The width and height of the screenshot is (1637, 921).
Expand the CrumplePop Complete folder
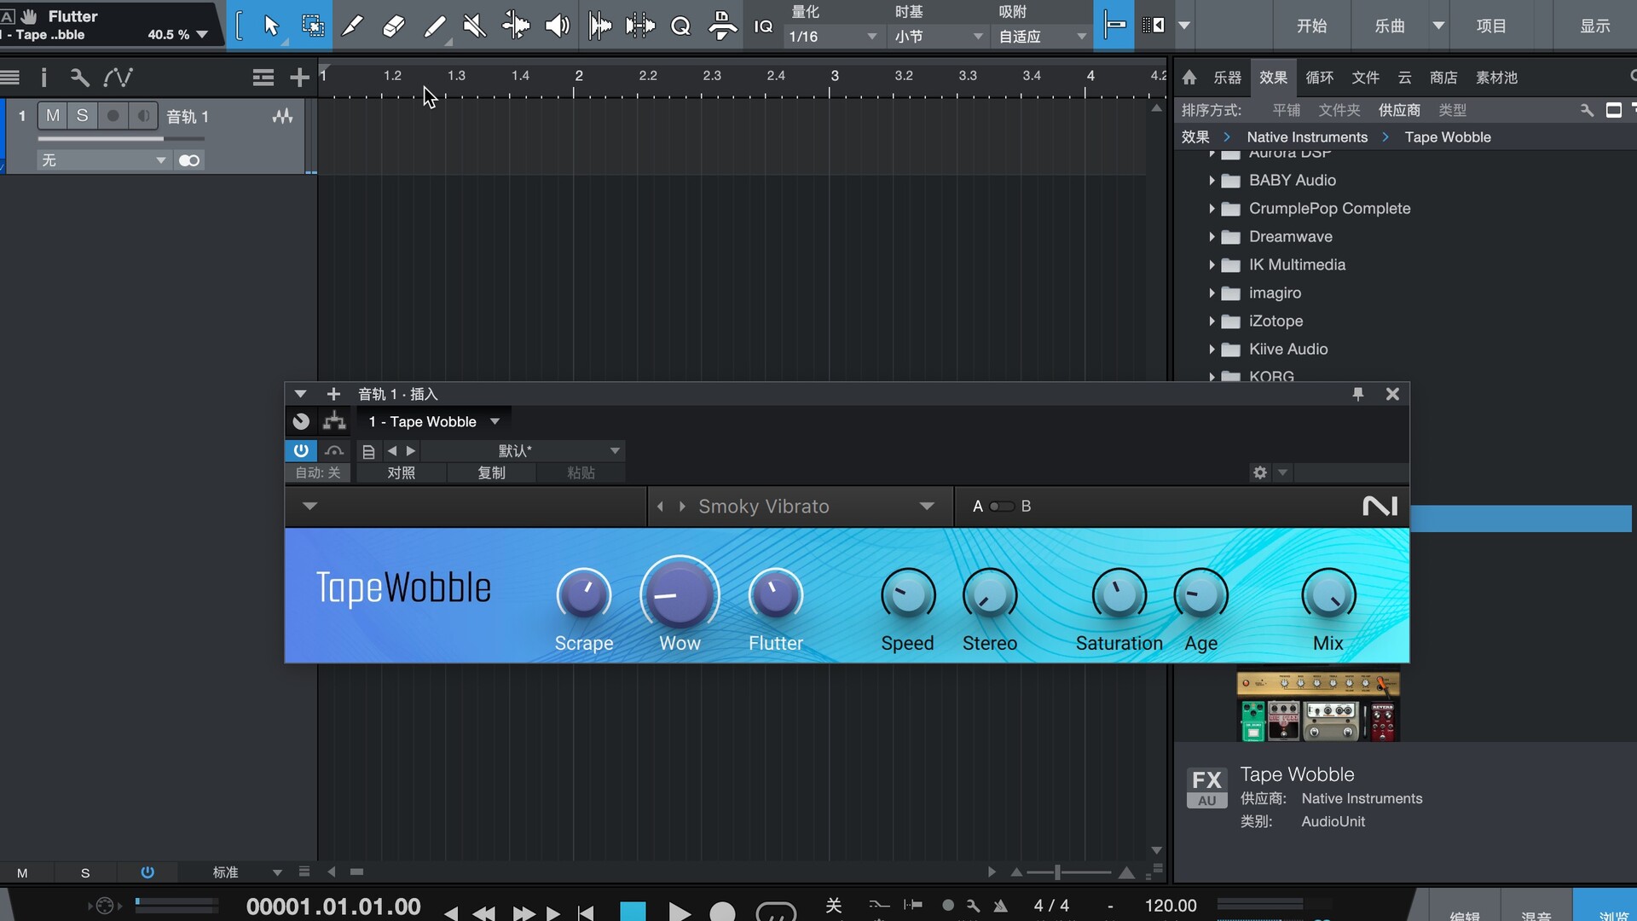(x=1212, y=209)
